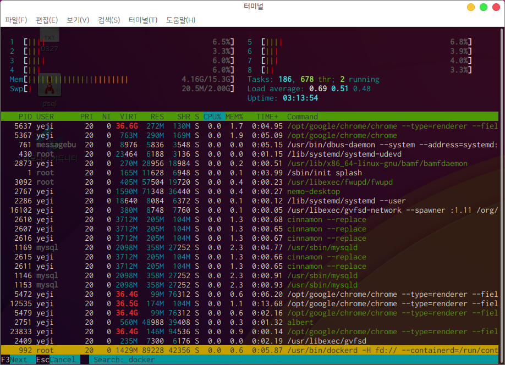Click the green maximize window button
Viewport: 505px width, 365px height.
click(x=484, y=7)
